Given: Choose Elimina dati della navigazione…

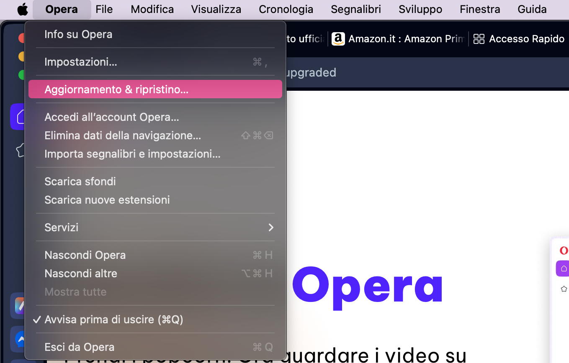Looking at the screenshot, I should [x=155, y=135].
